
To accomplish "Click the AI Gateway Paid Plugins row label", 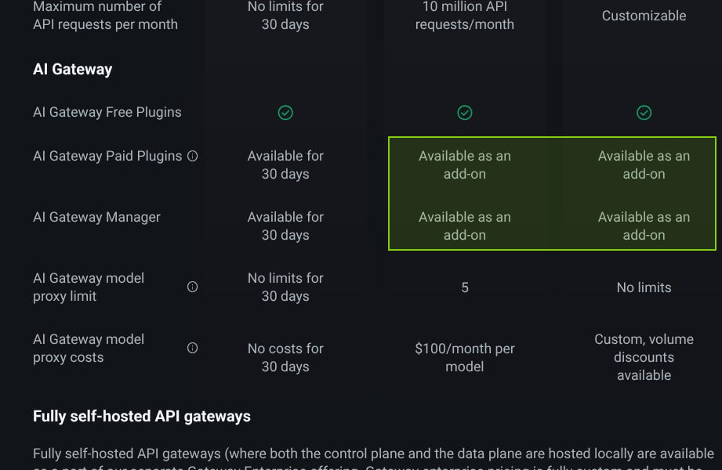I will (x=107, y=156).
